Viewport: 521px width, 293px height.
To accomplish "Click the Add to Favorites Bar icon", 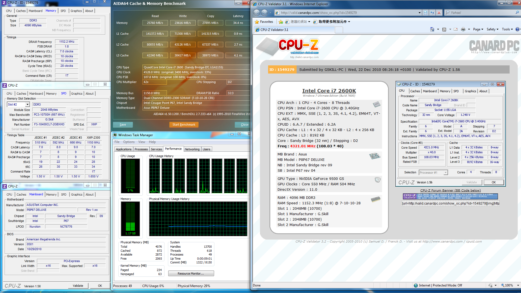I will [281, 22].
